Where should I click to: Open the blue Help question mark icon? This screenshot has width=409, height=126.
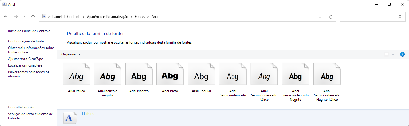402,54
